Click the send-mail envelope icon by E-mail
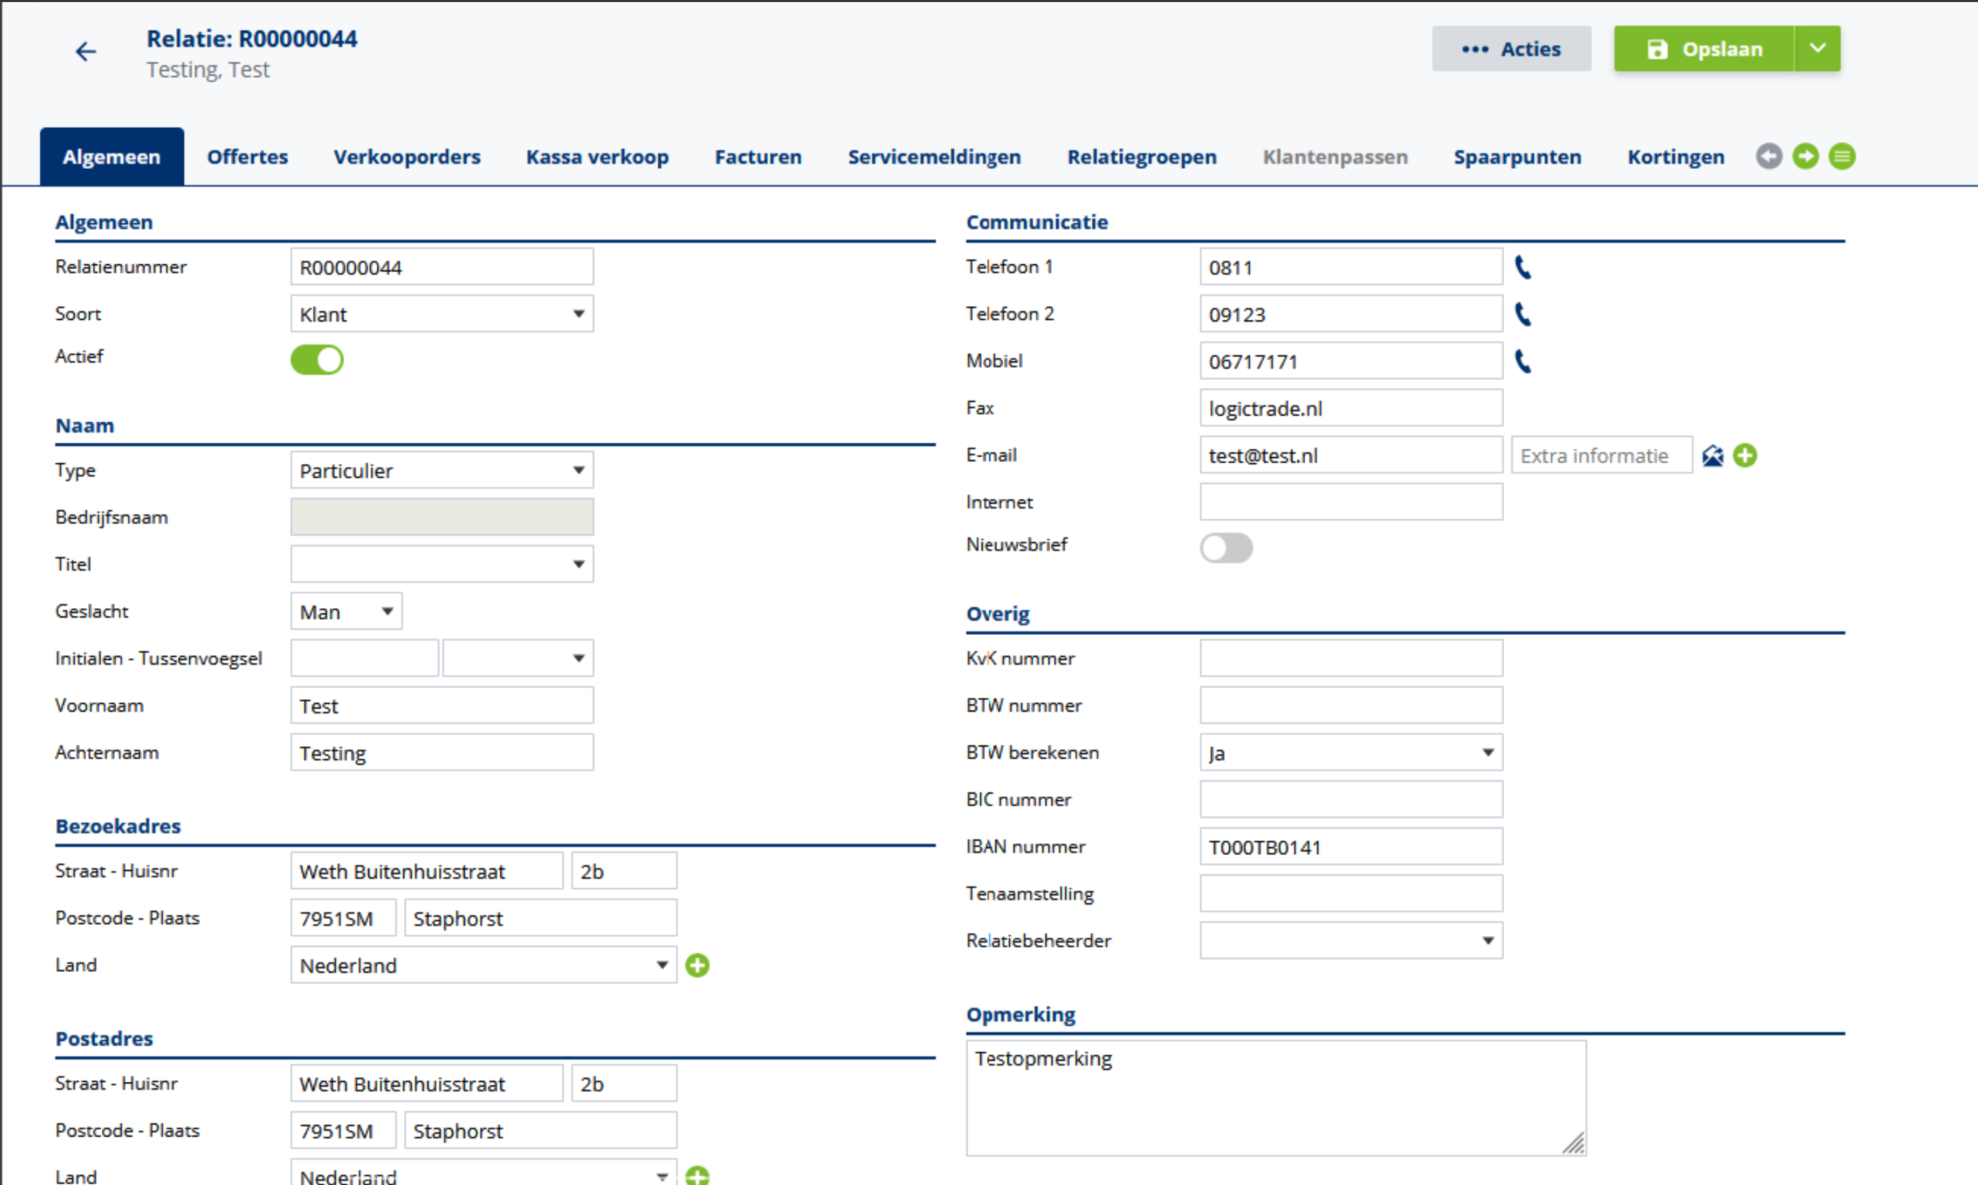The width and height of the screenshot is (1978, 1185). (x=1712, y=455)
